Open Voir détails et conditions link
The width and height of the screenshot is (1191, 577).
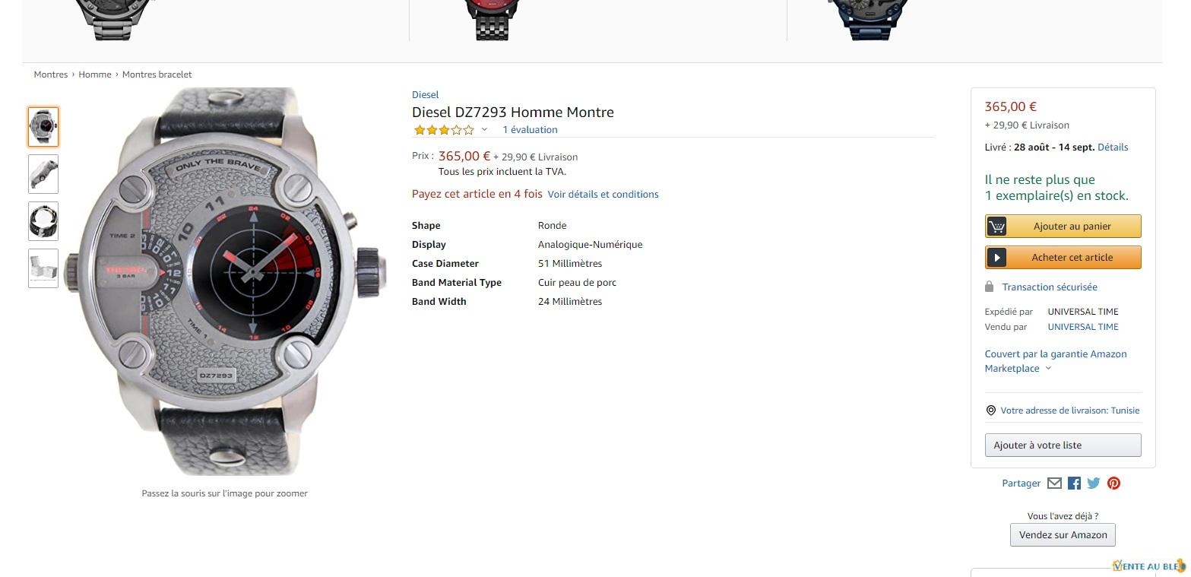point(603,194)
